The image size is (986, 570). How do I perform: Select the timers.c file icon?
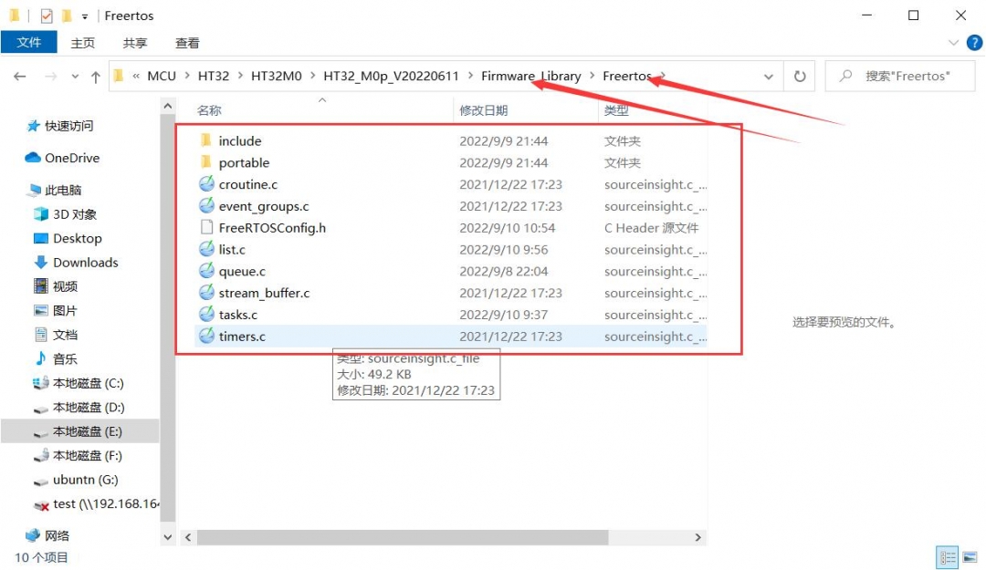point(206,337)
